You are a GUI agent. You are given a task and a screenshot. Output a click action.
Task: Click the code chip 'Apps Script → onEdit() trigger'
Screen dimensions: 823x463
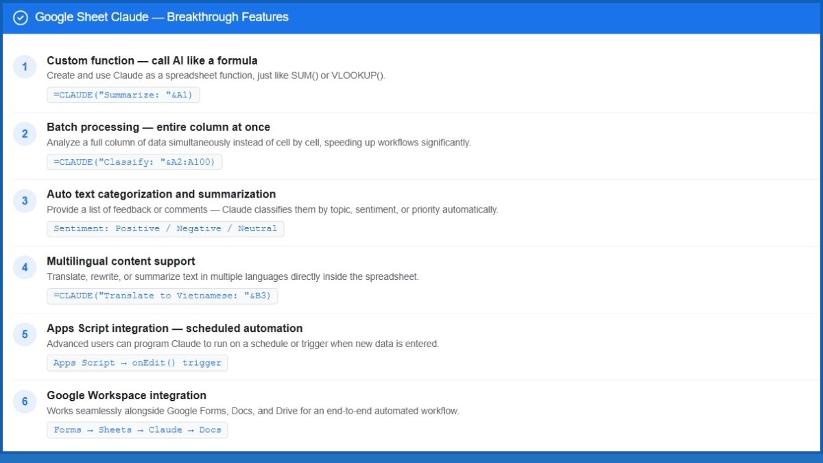click(x=137, y=363)
